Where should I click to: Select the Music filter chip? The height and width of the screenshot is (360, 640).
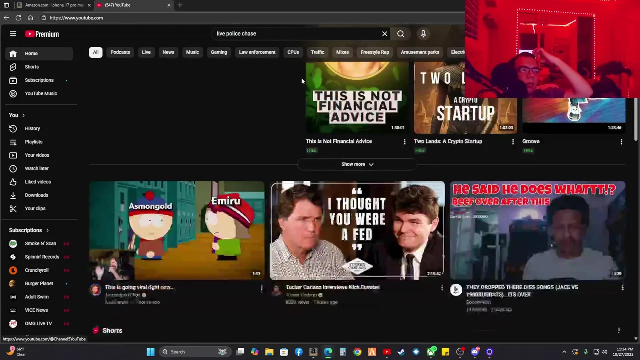[192, 52]
